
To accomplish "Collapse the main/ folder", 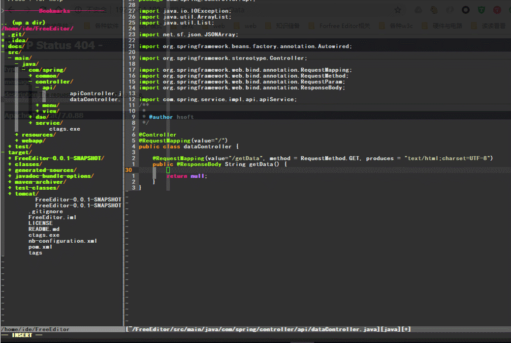I will [23, 58].
